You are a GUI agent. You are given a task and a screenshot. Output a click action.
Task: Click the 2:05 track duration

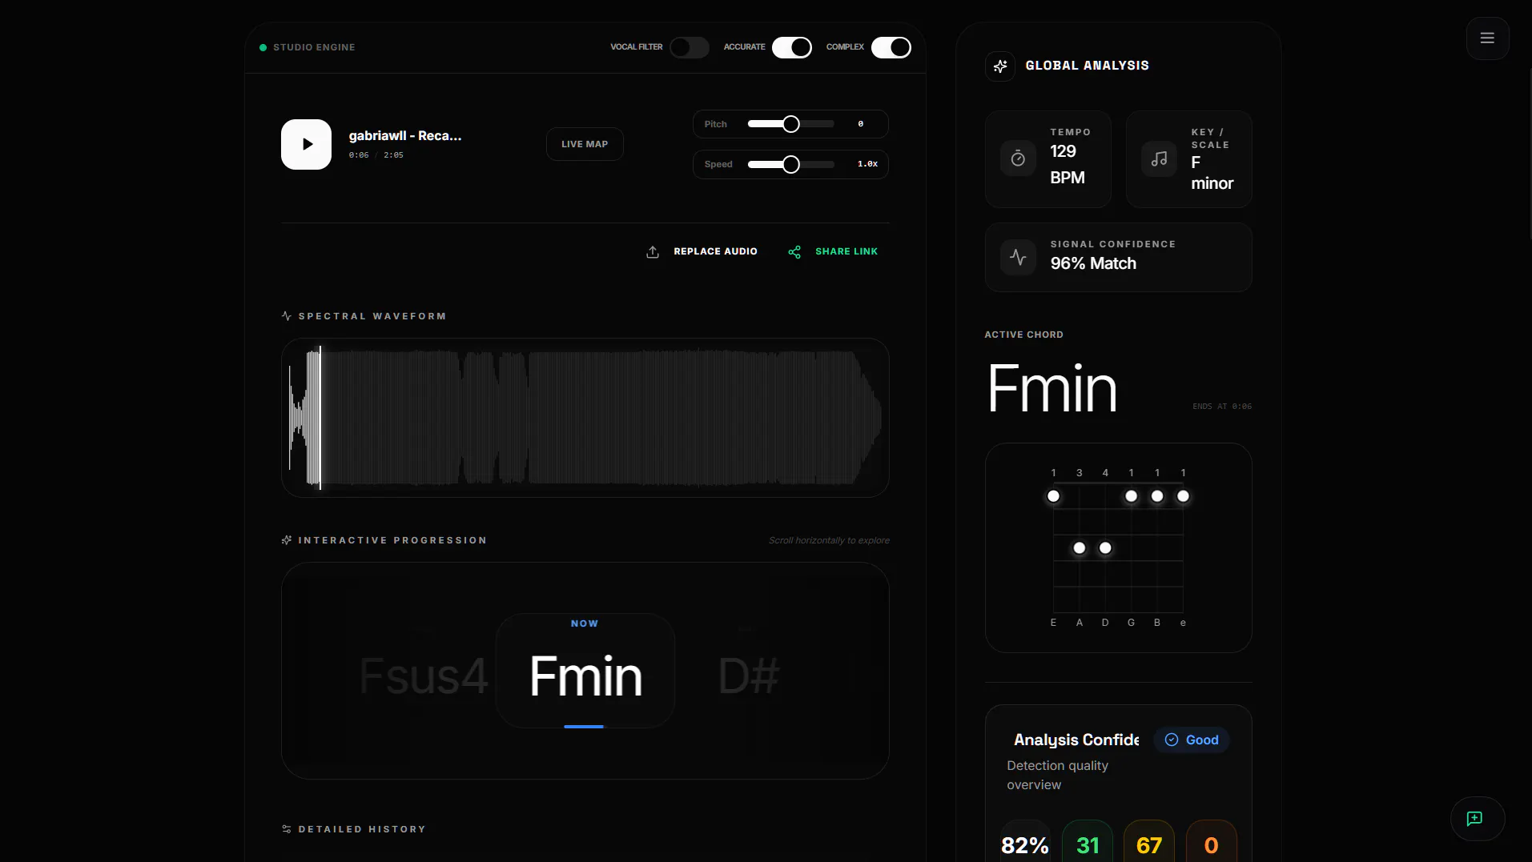point(393,155)
